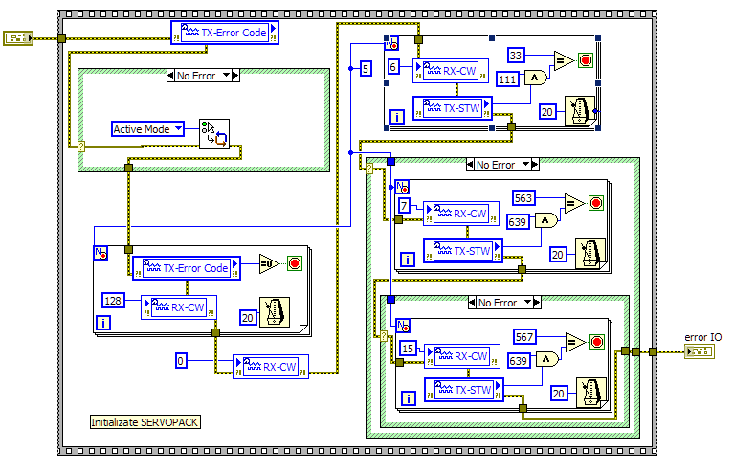Select the iteration terminal in the loop with constant 128
The height and width of the screenshot is (476, 734).
(103, 323)
